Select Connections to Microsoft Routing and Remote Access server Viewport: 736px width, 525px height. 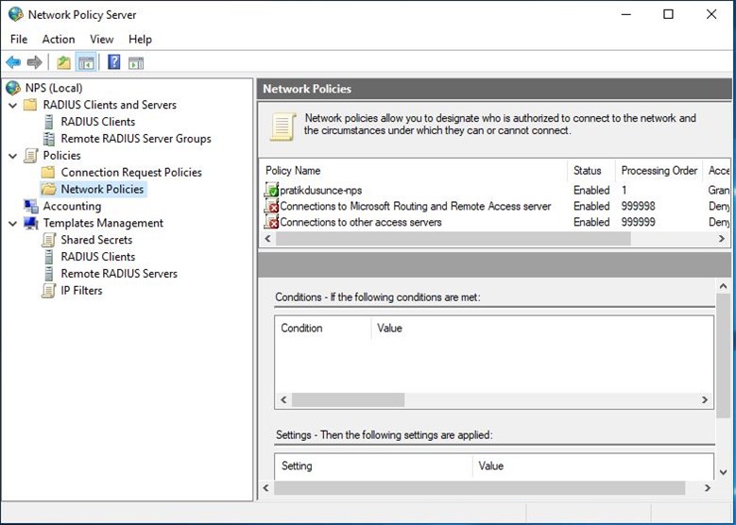(495, 206)
